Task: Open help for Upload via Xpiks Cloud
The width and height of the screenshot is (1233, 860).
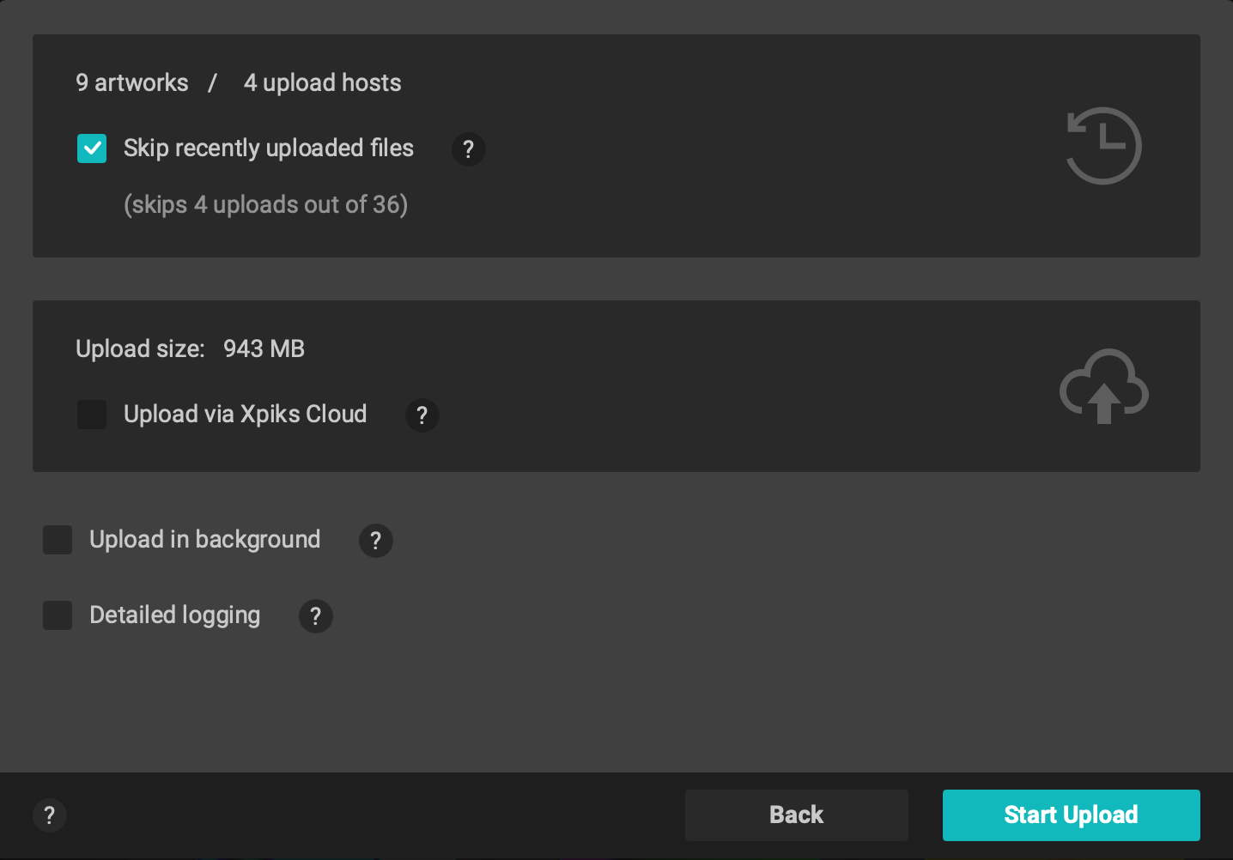Action: [422, 415]
